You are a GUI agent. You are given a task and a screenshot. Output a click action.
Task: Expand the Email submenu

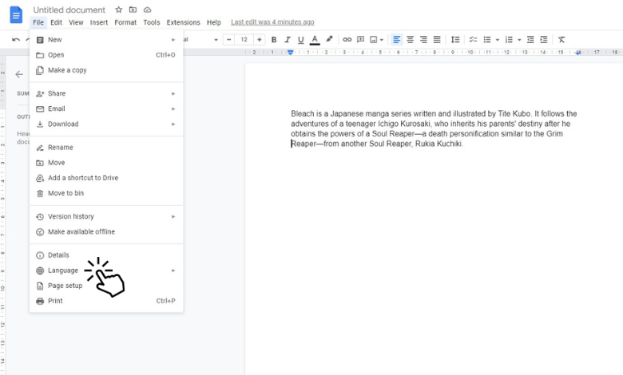tap(106, 109)
